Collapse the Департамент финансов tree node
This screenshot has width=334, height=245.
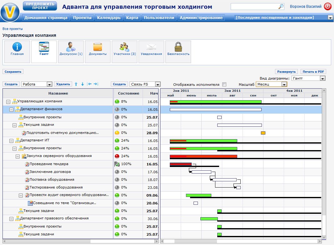pyautogui.click(x=11, y=110)
